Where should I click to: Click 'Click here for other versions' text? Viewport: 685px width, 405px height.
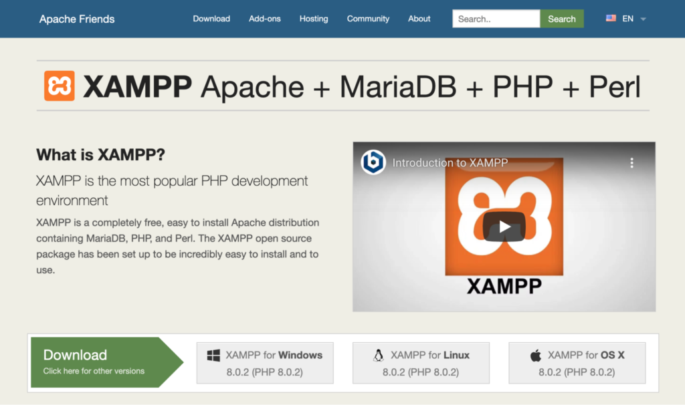[x=94, y=371]
